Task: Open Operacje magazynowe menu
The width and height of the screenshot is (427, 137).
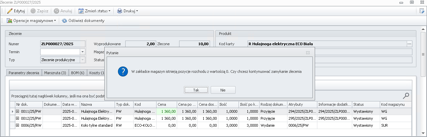Action: pos(31,21)
